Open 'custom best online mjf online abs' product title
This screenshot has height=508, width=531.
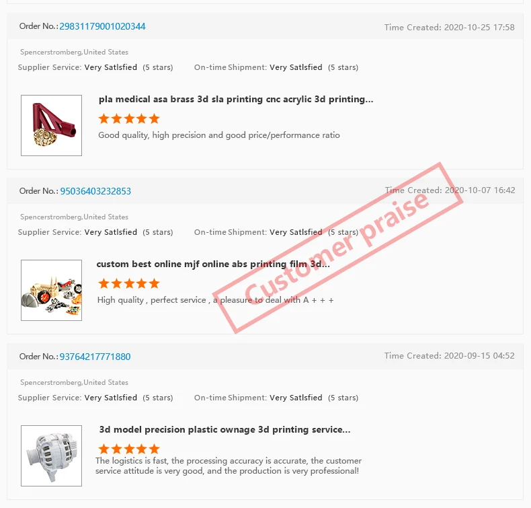pyautogui.click(x=213, y=264)
